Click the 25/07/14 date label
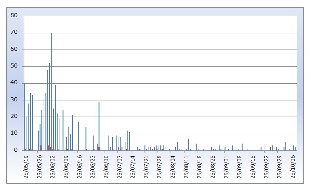 (132, 166)
